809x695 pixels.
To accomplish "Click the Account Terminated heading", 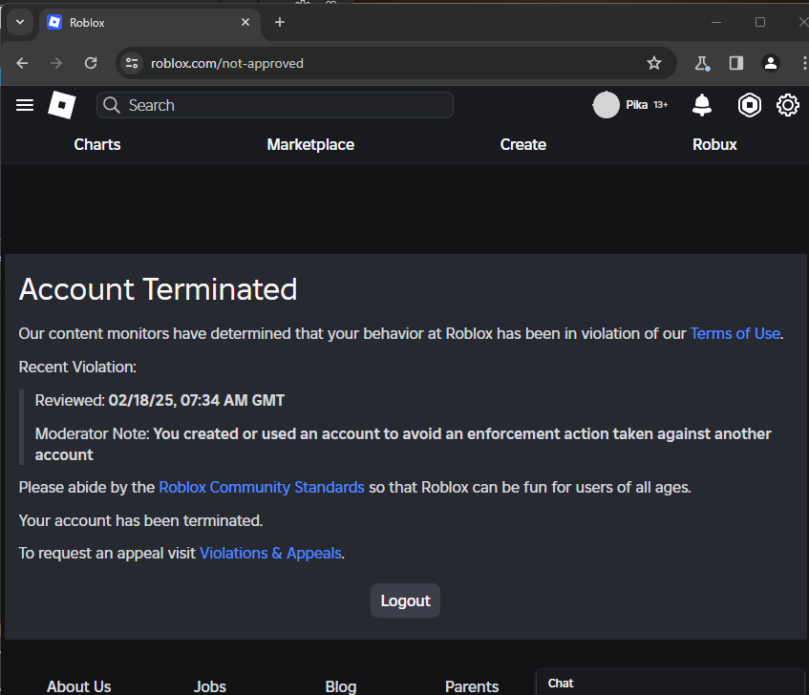I will click(x=158, y=289).
